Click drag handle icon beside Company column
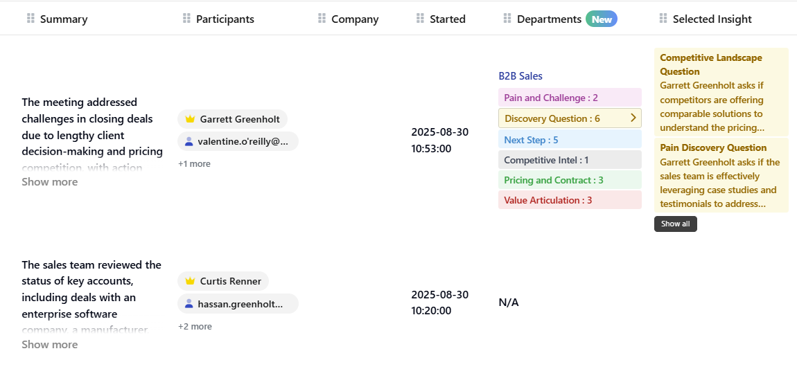 tap(322, 19)
